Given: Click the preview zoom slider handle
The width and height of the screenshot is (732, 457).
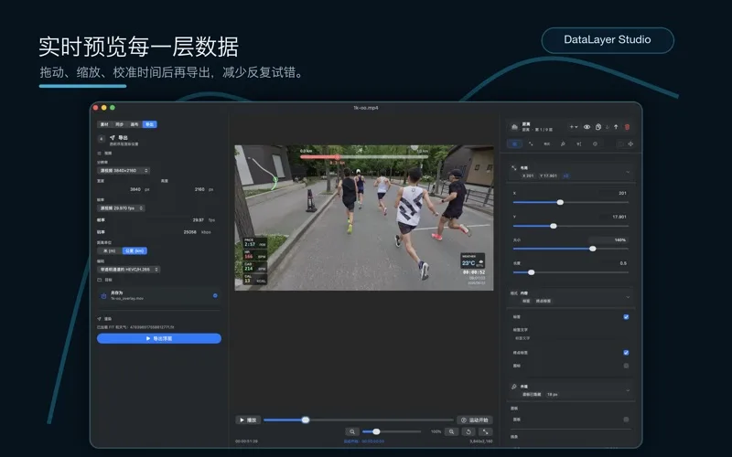Looking at the screenshot, I should [x=376, y=431].
